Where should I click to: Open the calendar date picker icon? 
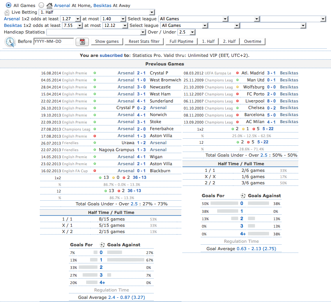click(x=82, y=42)
